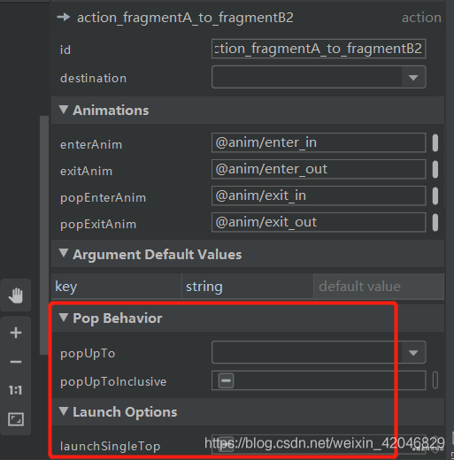
Task: Edit the exitAnim field @anim/enter_out
Action: (319, 169)
